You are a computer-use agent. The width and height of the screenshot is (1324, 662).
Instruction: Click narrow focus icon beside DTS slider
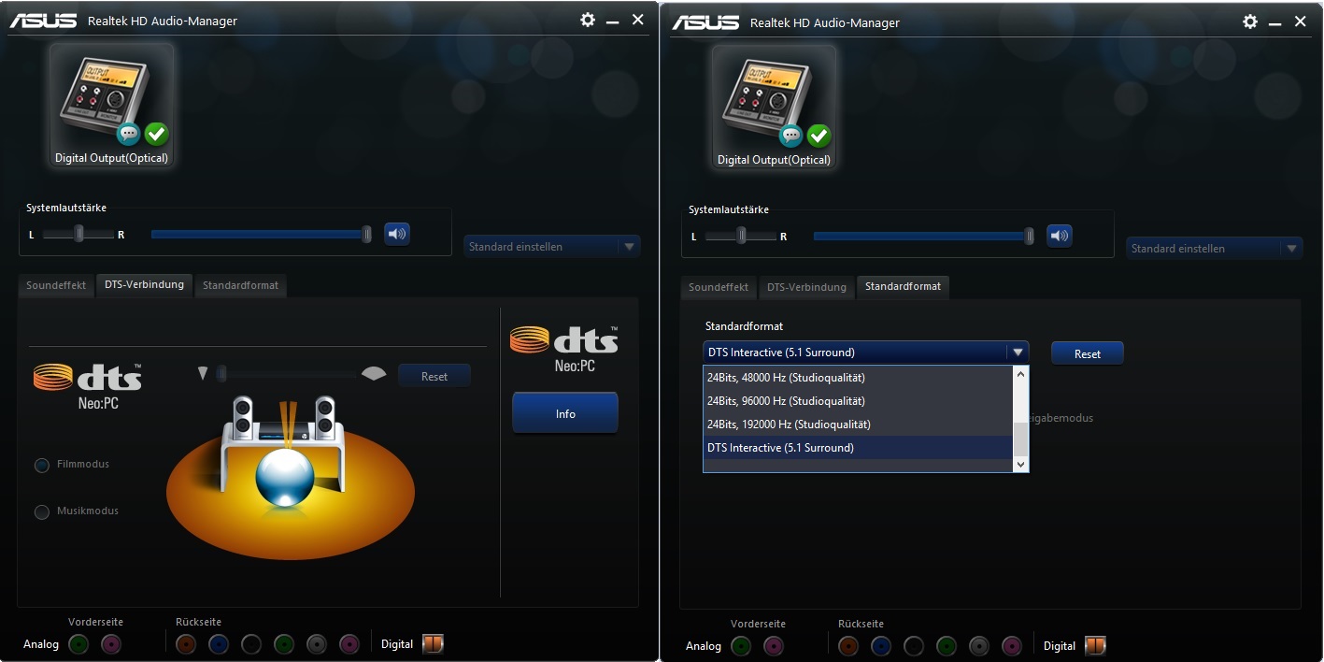point(203,373)
